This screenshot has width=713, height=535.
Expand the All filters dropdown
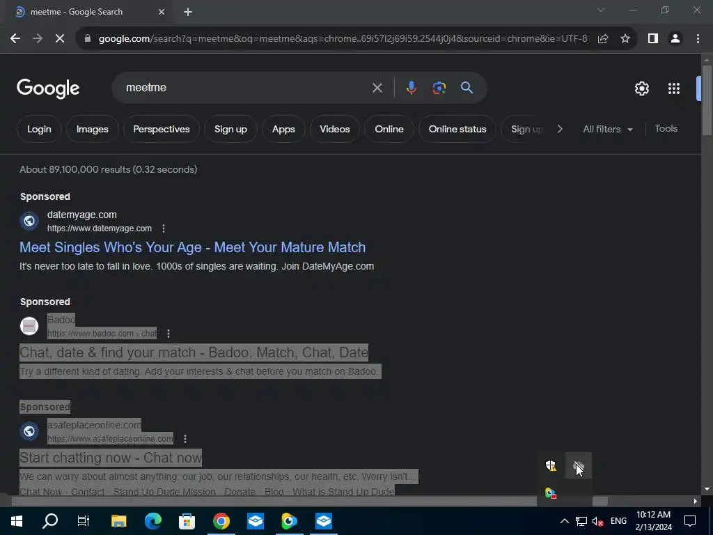tap(608, 129)
